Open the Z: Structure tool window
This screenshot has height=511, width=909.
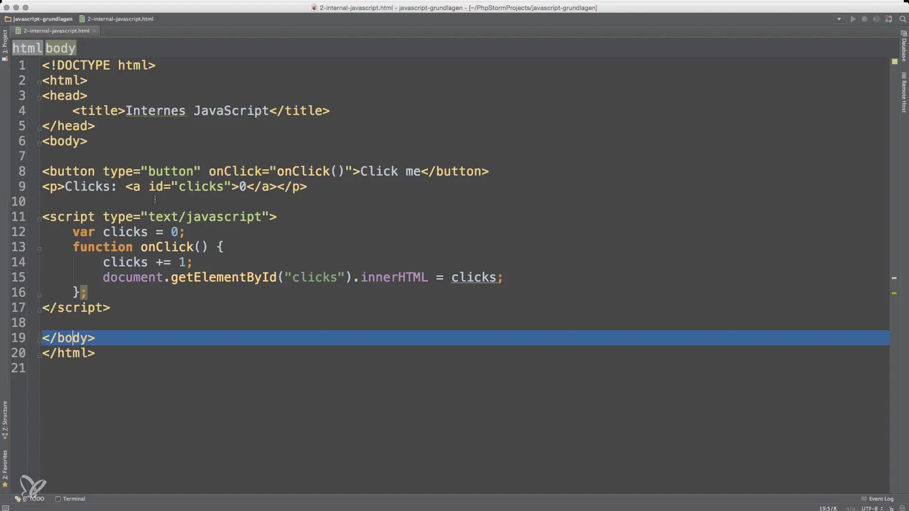[x=5, y=420]
